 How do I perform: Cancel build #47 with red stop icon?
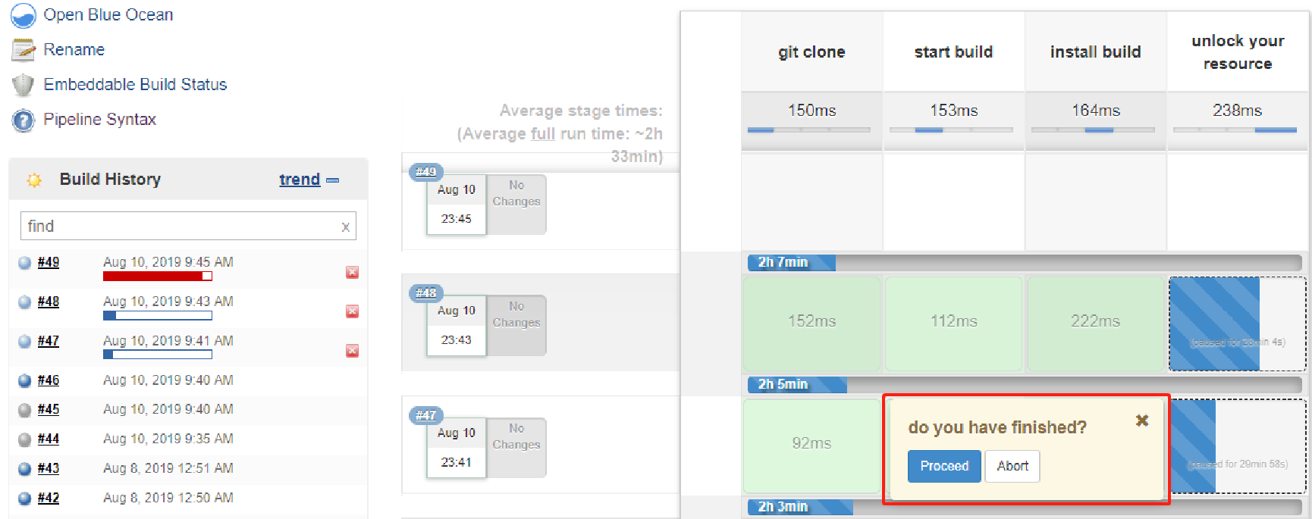(352, 351)
